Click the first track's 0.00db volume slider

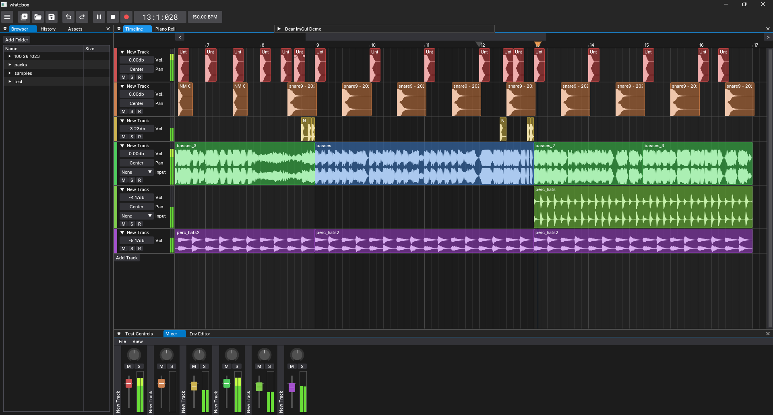pos(136,60)
